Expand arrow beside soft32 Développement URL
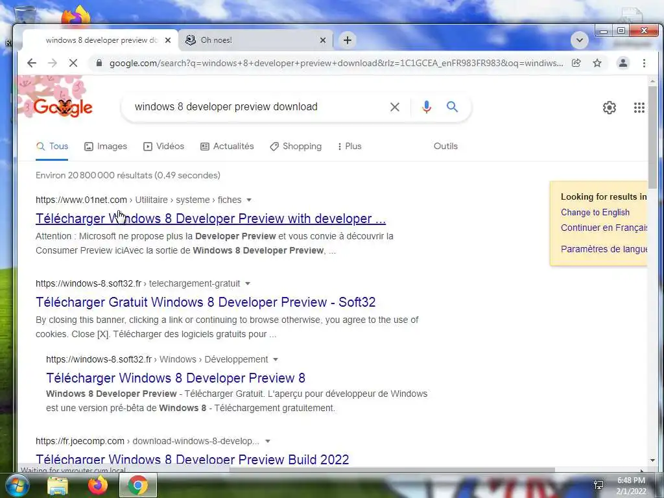Image resolution: width=664 pixels, height=498 pixels. [x=276, y=359]
